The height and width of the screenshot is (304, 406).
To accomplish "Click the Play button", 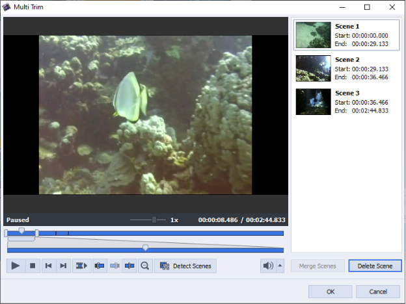I will 16,266.
